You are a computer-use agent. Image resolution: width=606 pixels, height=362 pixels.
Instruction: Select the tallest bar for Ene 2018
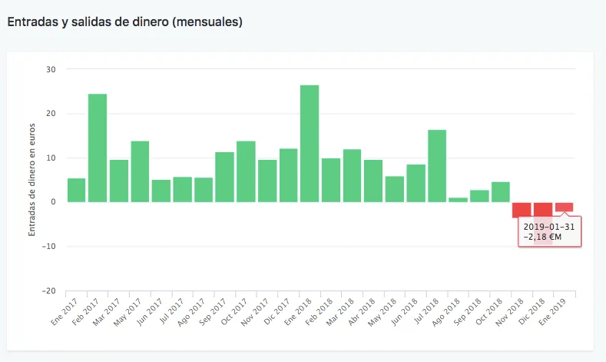tap(310, 143)
